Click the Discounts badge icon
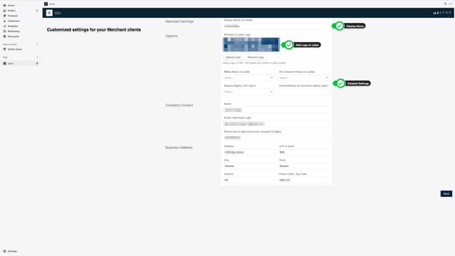455x256 pixels. click(4, 37)
